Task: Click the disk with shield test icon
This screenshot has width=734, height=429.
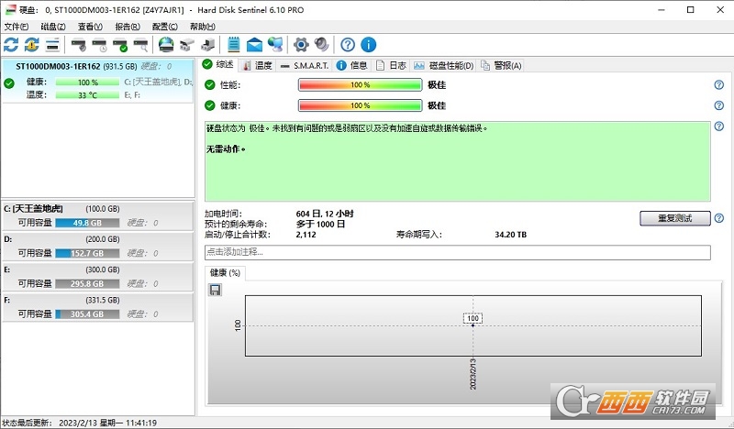Action: click(79, 45)
